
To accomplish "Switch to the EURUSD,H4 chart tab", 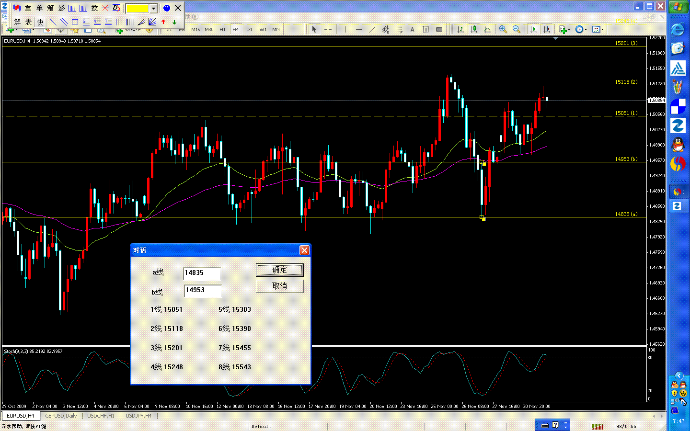I will pyautogui.click(x=21, y=416).
